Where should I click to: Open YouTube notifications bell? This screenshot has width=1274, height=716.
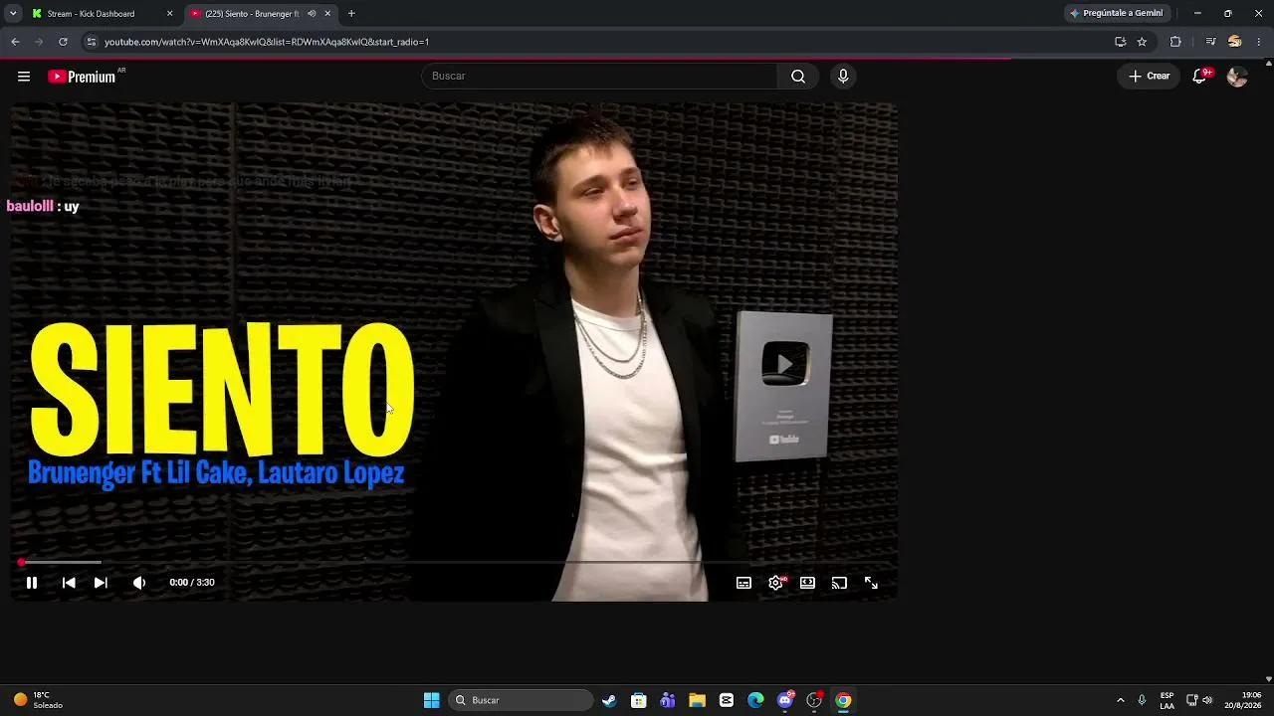tap(1200, 77)
